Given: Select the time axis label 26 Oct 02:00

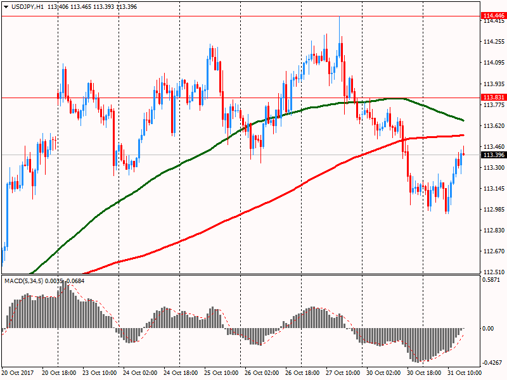Looking at the screenshot, I should pyautogui.click(x=262, y=372).
